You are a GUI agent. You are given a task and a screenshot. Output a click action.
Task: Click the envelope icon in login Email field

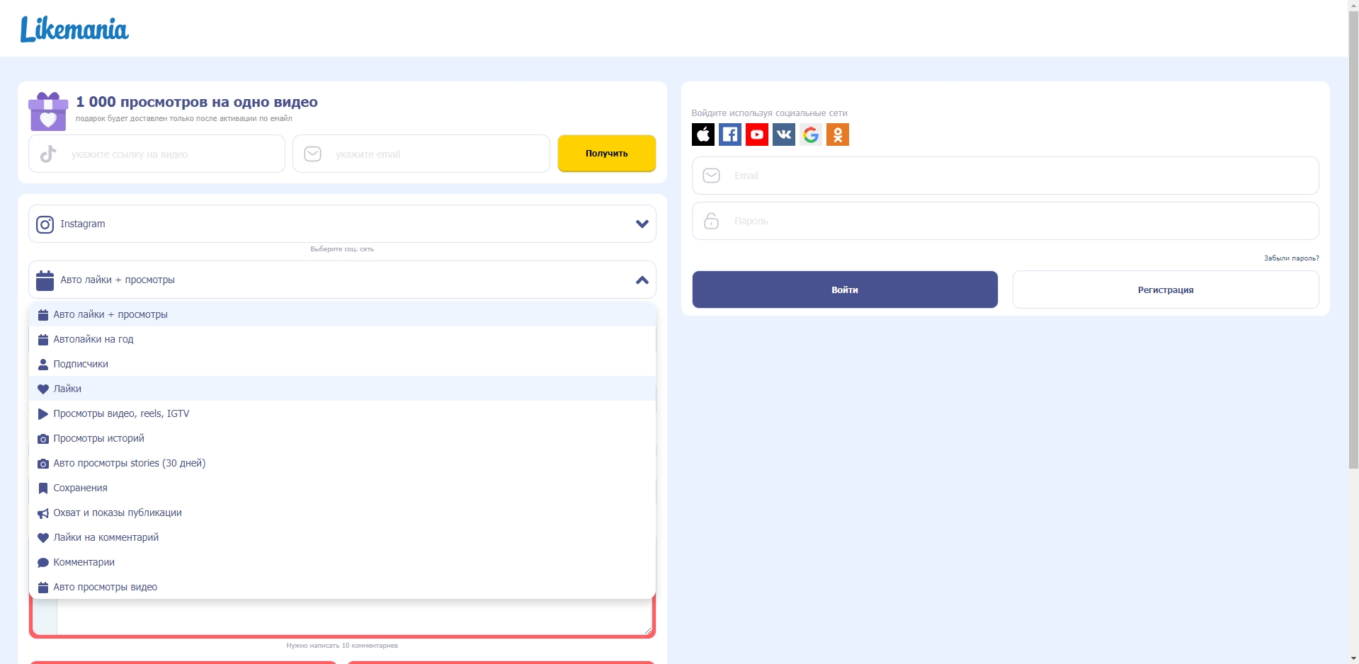pyautogui.click(x=712, y=176)
